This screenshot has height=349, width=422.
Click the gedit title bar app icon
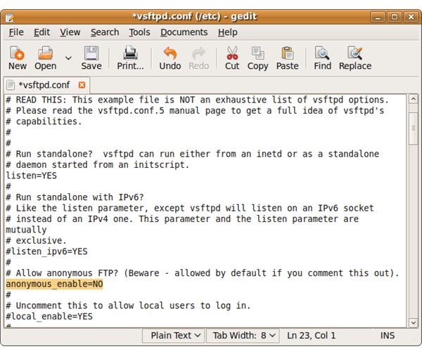point(10,18)
